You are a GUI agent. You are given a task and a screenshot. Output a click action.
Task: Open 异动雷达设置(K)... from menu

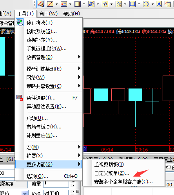pos(49,107)
